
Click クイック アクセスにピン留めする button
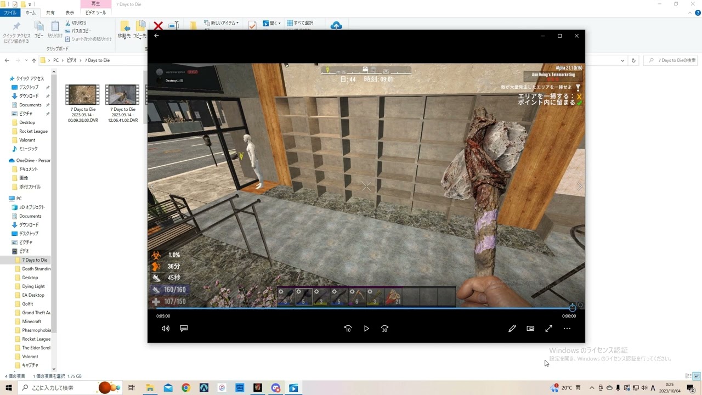pos(16,33)
